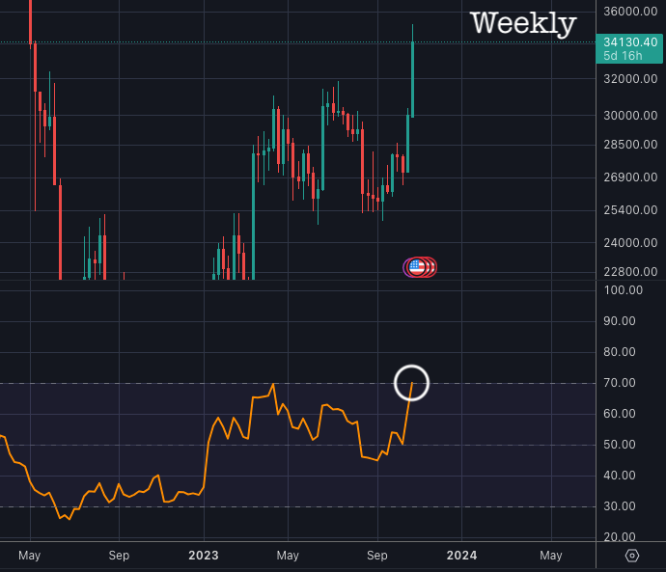Click the RSI 50.00 scale label
This screenshot has width=666, height=572.
620,445
